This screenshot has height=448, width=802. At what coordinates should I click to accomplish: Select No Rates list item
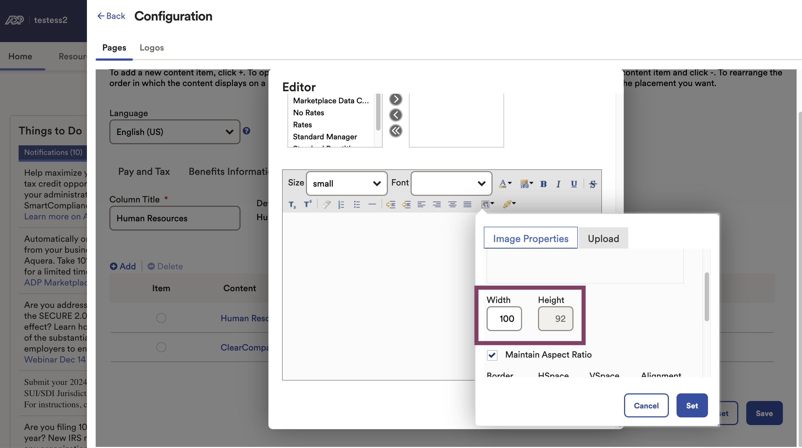click(x=309, y=113)
